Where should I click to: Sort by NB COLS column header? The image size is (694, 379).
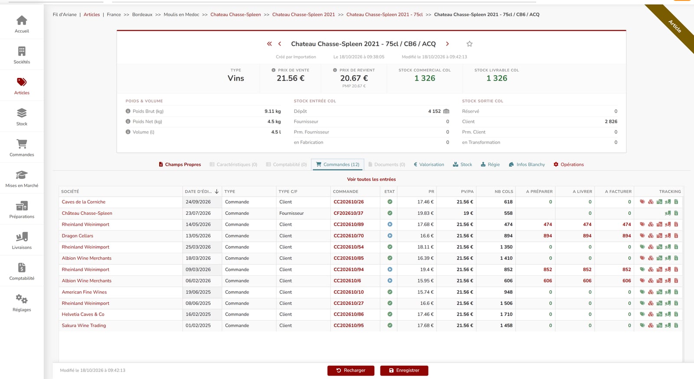point(504,191)
